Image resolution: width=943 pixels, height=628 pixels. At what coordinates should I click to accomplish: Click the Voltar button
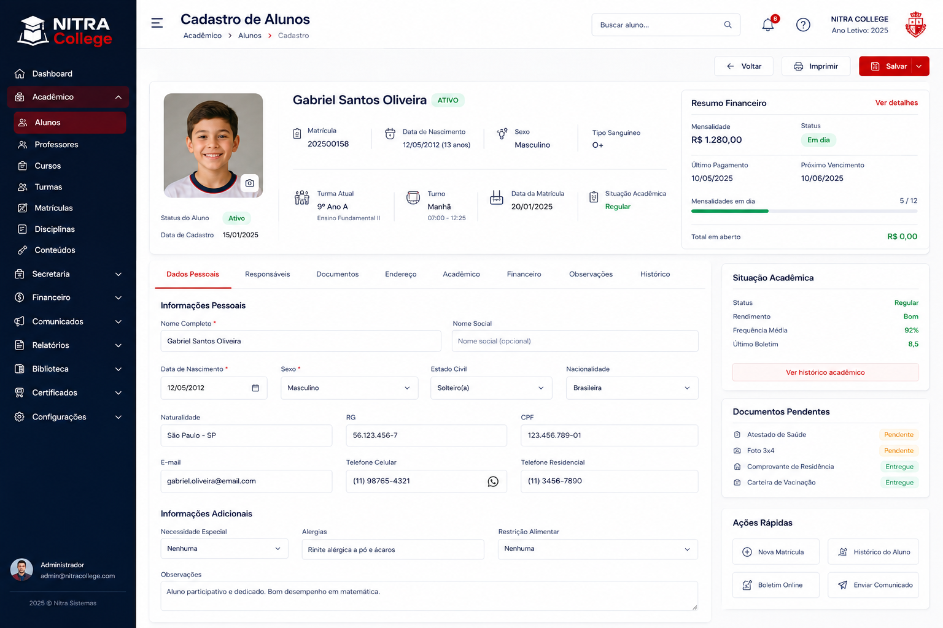coord(744,66)
